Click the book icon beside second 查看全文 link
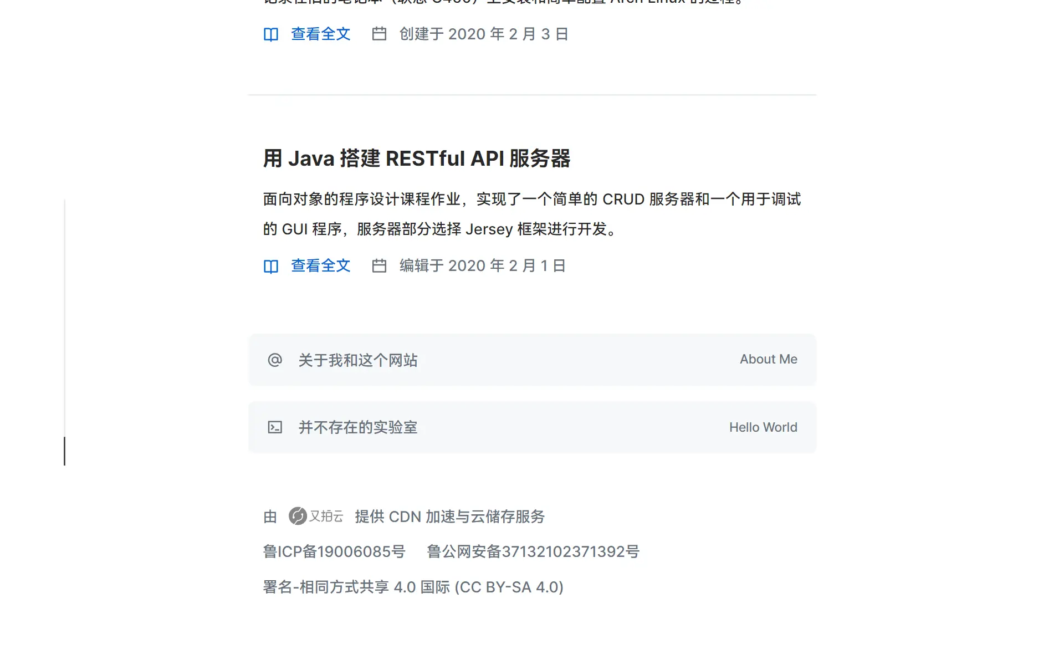1064x665 pixels. pyautogui.click(x=272, y=266)
